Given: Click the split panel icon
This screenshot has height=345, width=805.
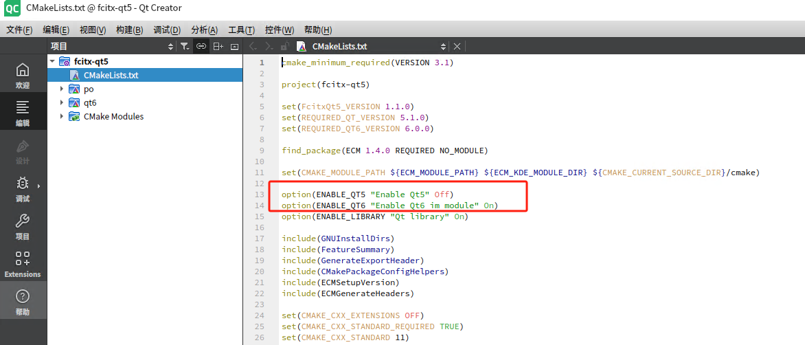Looking at the screenshot, I should tap(218, 46).
